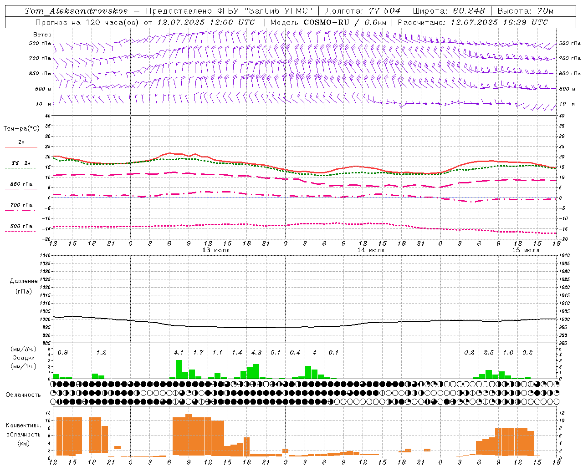Click the 3-hour precipitation value 1.6
583x466 pixels.
(508, 353)
